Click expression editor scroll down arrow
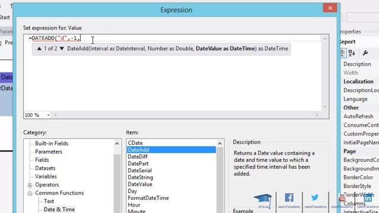Screen dimensions: 379x213 pyautogui.click(x=325, y=107)
